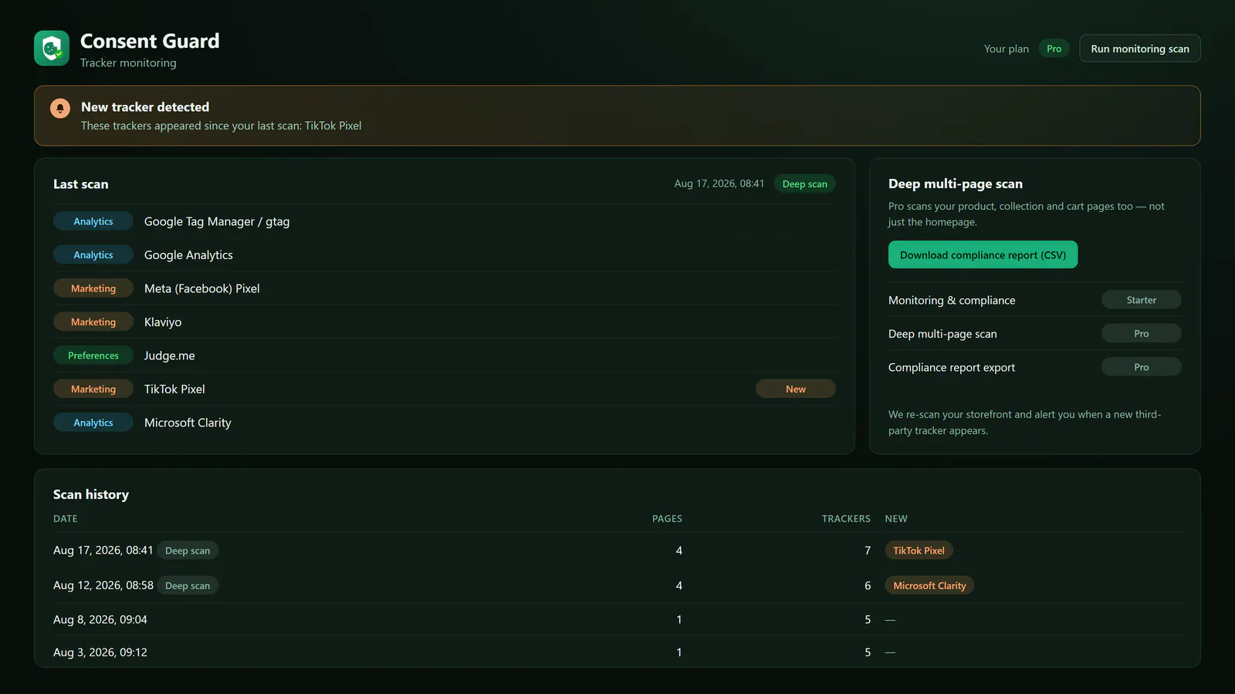Click the Last scan card's timestamp
The image size is (1235, 694).
pyautogui.click(x=719, y=184)
